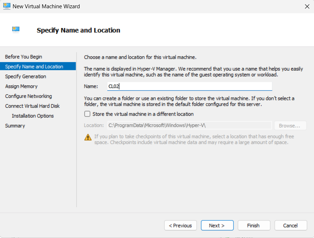Click Finish to create the virtual machine

(x=254, y=225)
